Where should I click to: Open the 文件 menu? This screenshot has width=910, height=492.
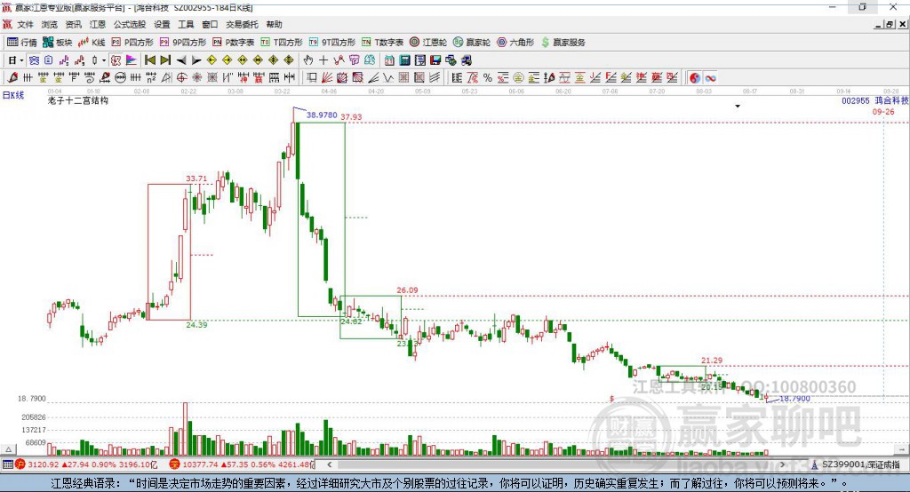[25, 24]
